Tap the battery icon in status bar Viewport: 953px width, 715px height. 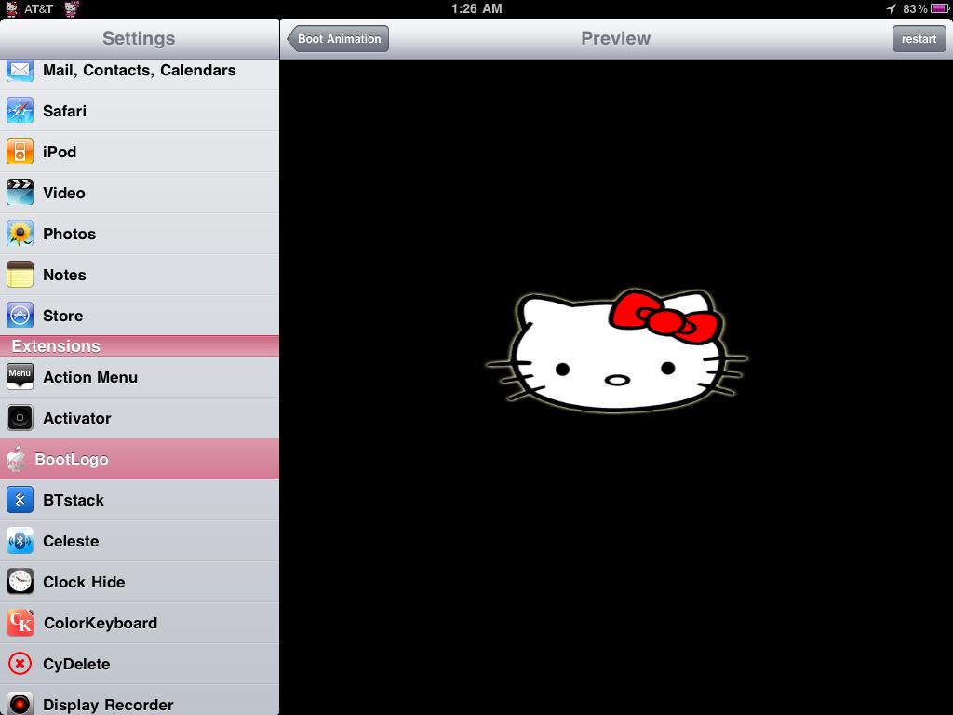940,8
